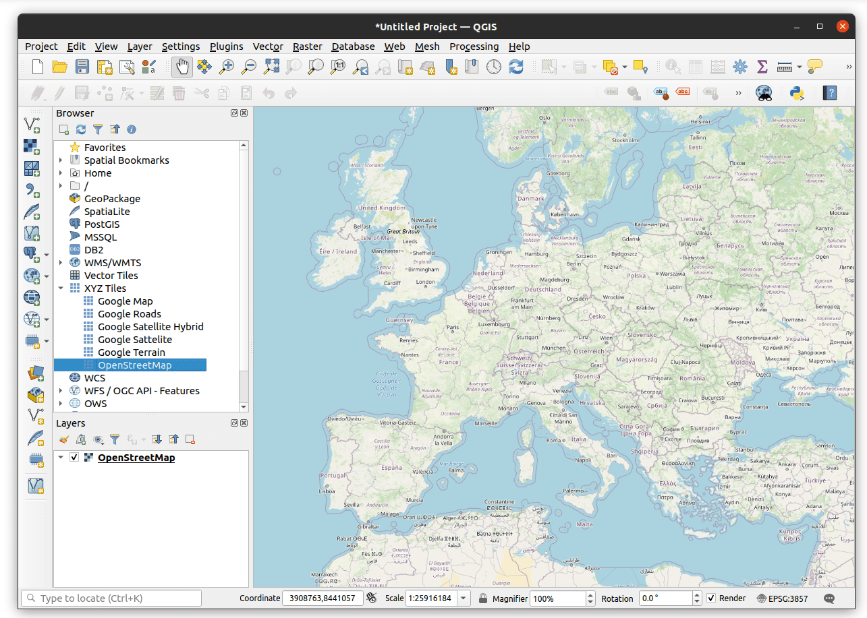Click Remove Layer button in Layers panel
867x618 pixels.
[190, 439]
